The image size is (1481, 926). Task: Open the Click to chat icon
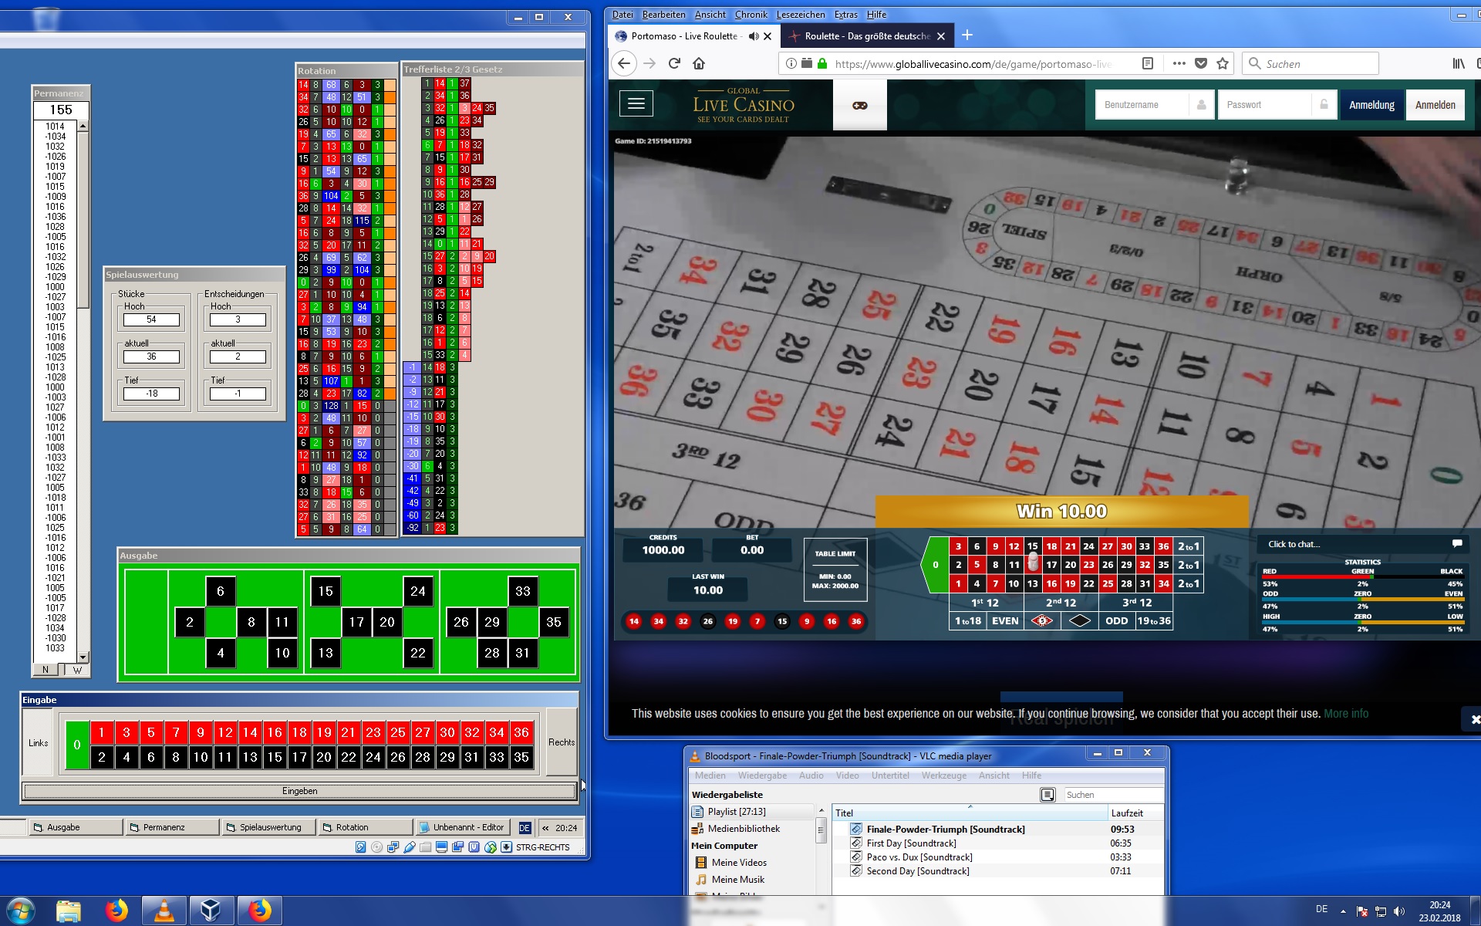pyautogui.click(x=1456, y=544)
